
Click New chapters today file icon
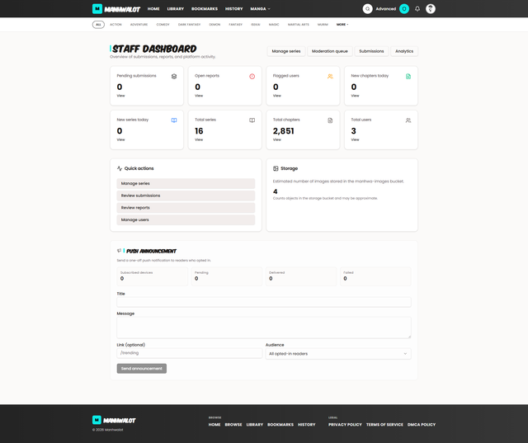(x=408, y=77)
